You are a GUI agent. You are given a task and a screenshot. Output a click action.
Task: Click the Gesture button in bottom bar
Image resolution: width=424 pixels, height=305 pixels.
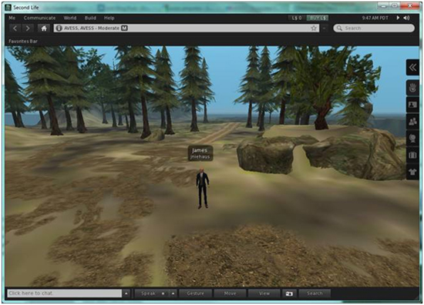click(x=196, y=293)
